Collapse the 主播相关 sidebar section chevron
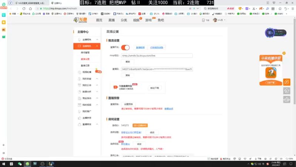Viewport: 296px width, 167px height. coord(97,40)
